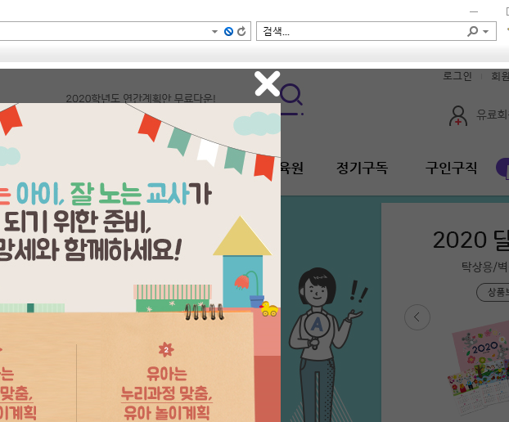
Task: Click the popup banner headline 잘 노는 교사가
Action: (x=141, y=194)
